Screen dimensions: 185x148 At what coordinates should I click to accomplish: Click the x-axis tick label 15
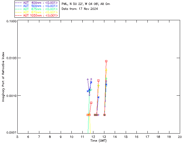coord(126,137)
